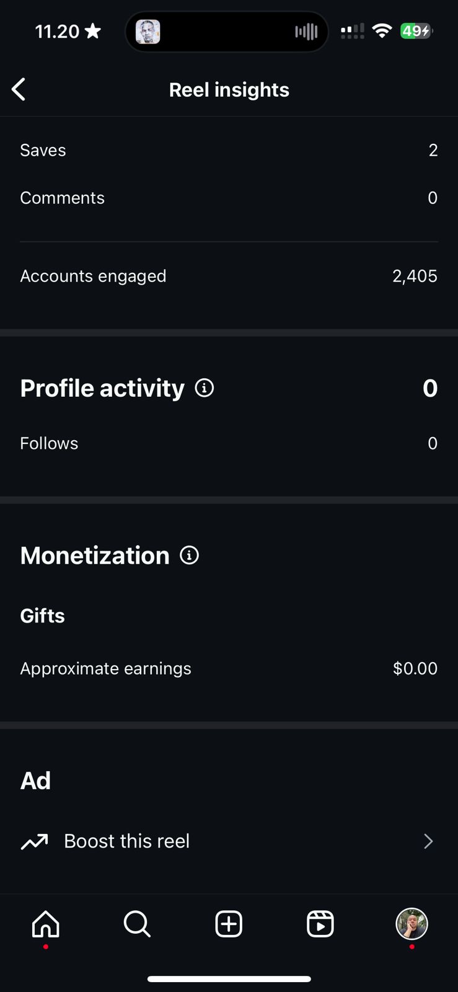The height and width of the screenshot is (992, 458).
Task: Tap the Comments metric row
Action: pos(229,198)
